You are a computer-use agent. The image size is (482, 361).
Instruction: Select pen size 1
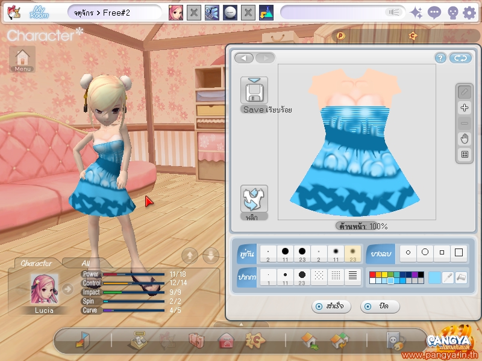tap(268, 277)
